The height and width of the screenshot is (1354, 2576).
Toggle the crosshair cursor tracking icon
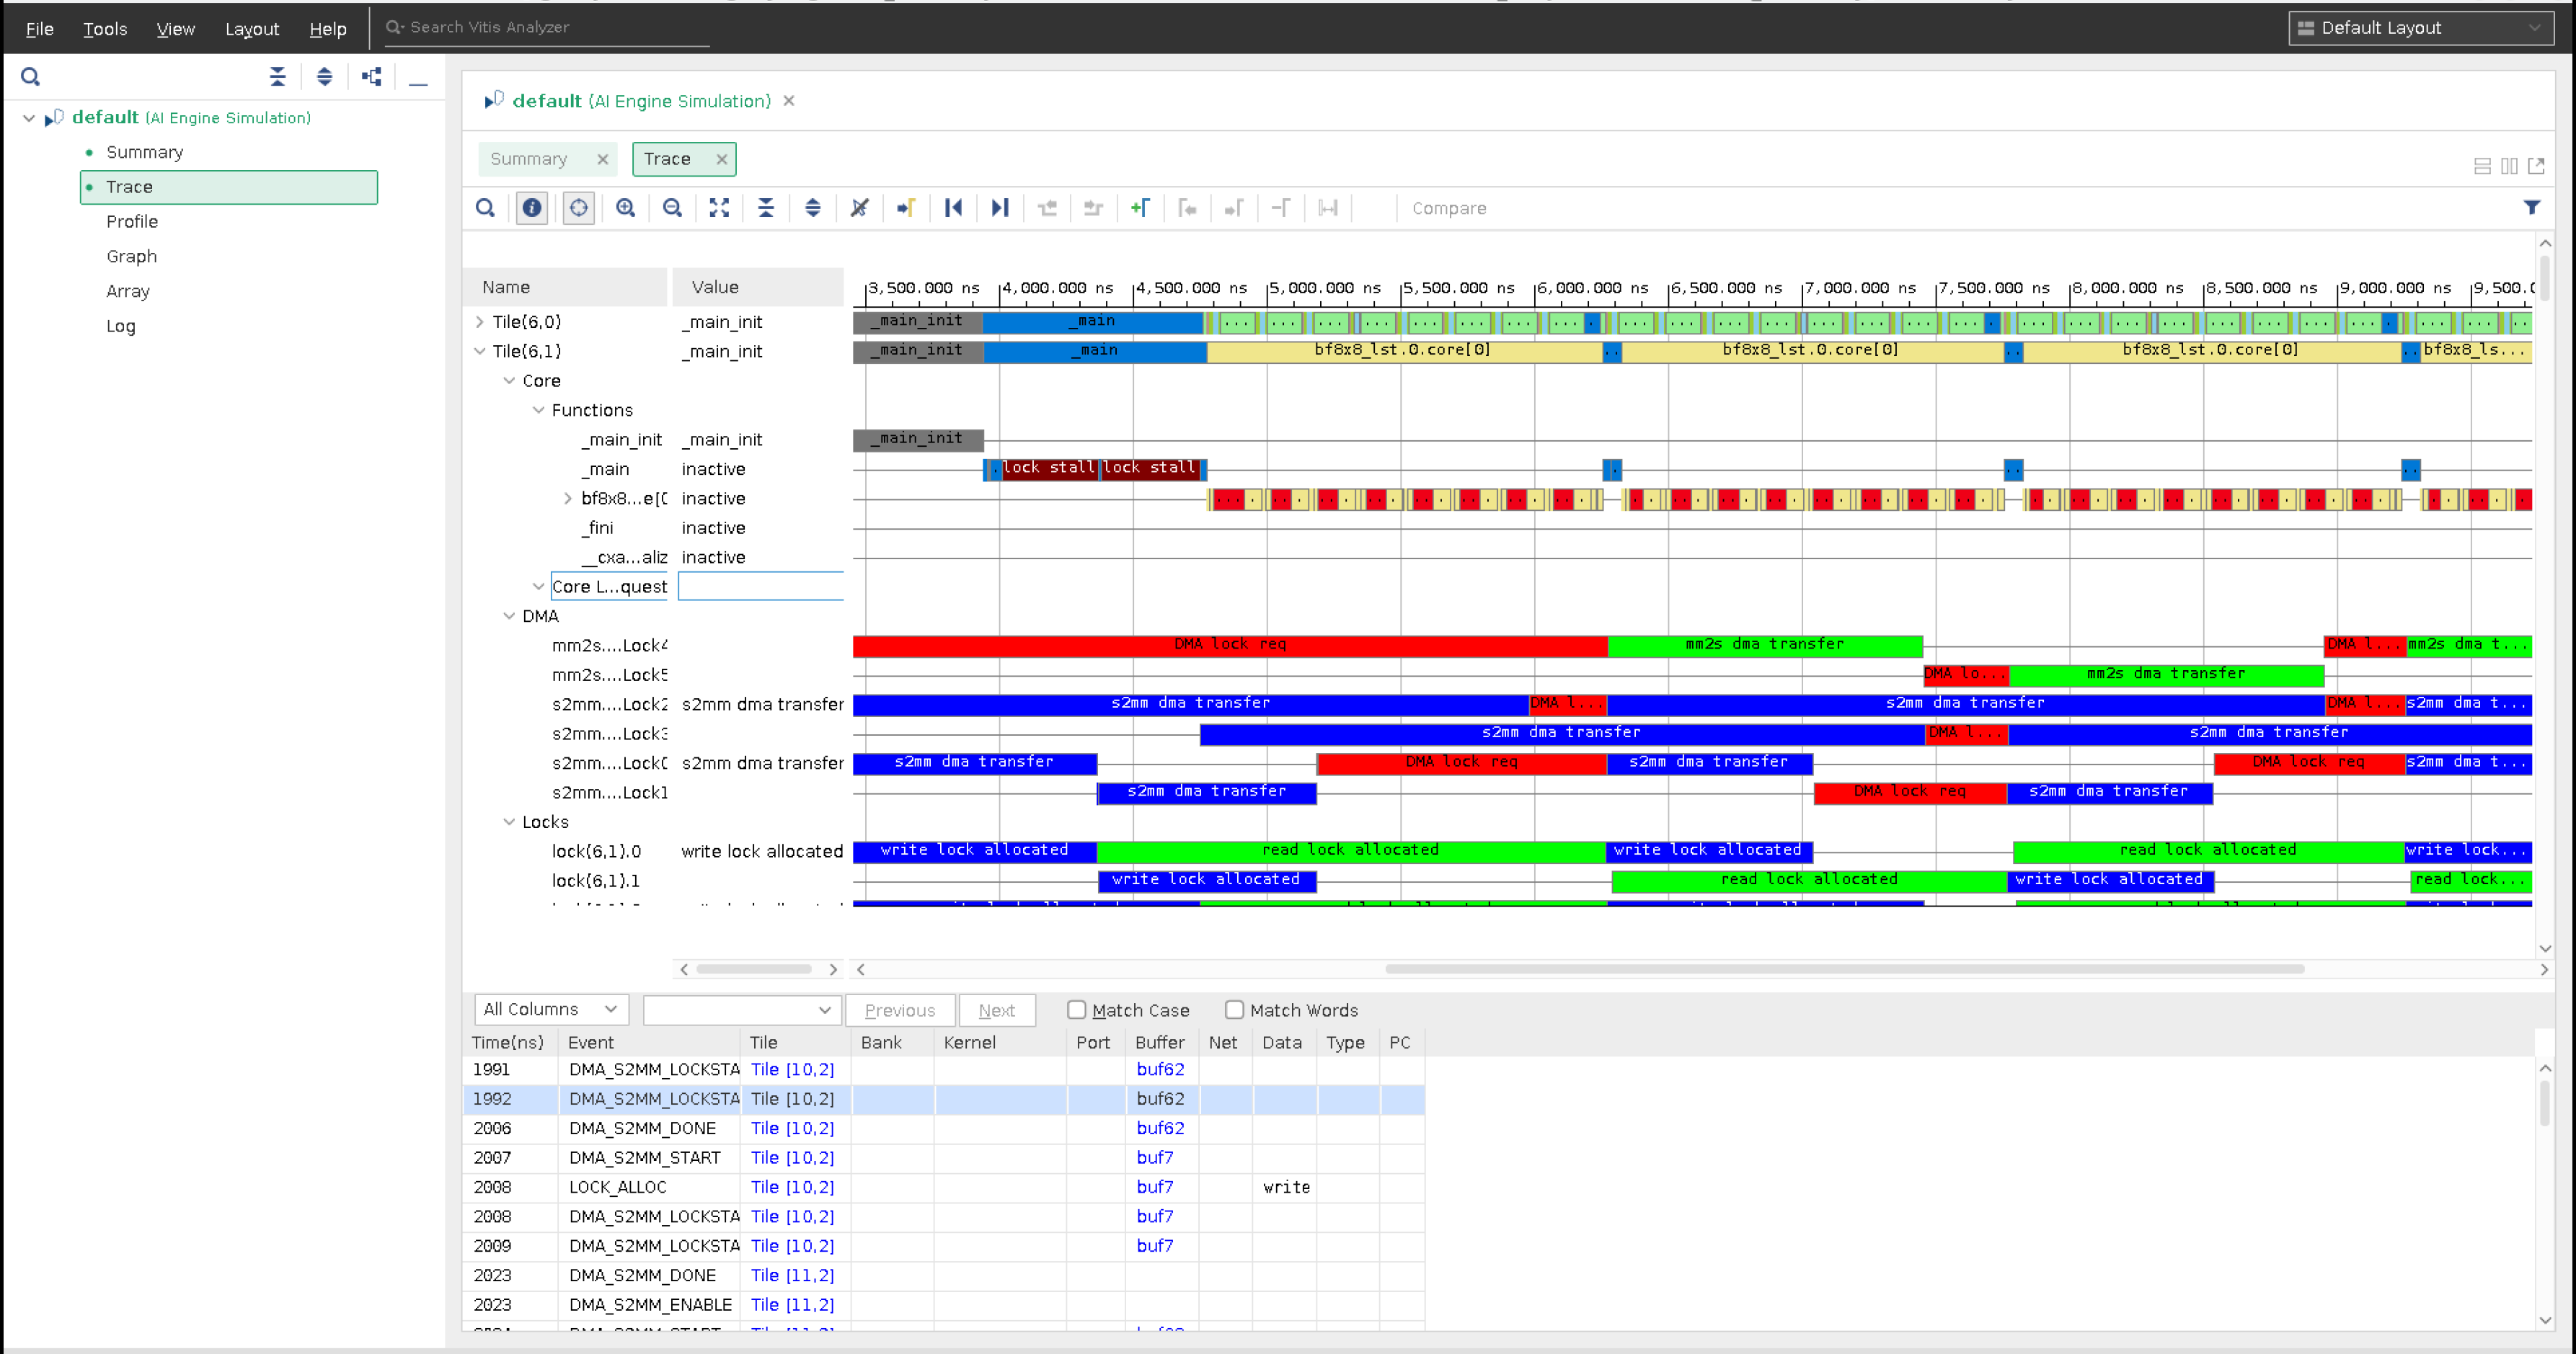click(x=579, y=208)
